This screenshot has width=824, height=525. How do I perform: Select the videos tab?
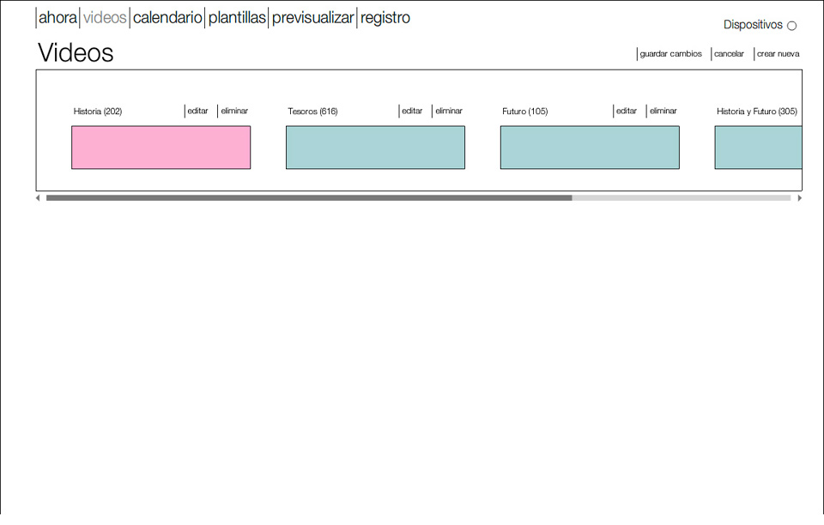coord(105,18)
